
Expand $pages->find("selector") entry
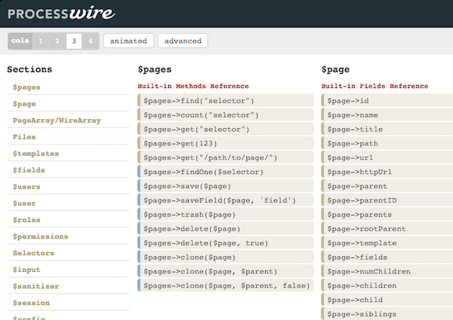pos(226,101)
